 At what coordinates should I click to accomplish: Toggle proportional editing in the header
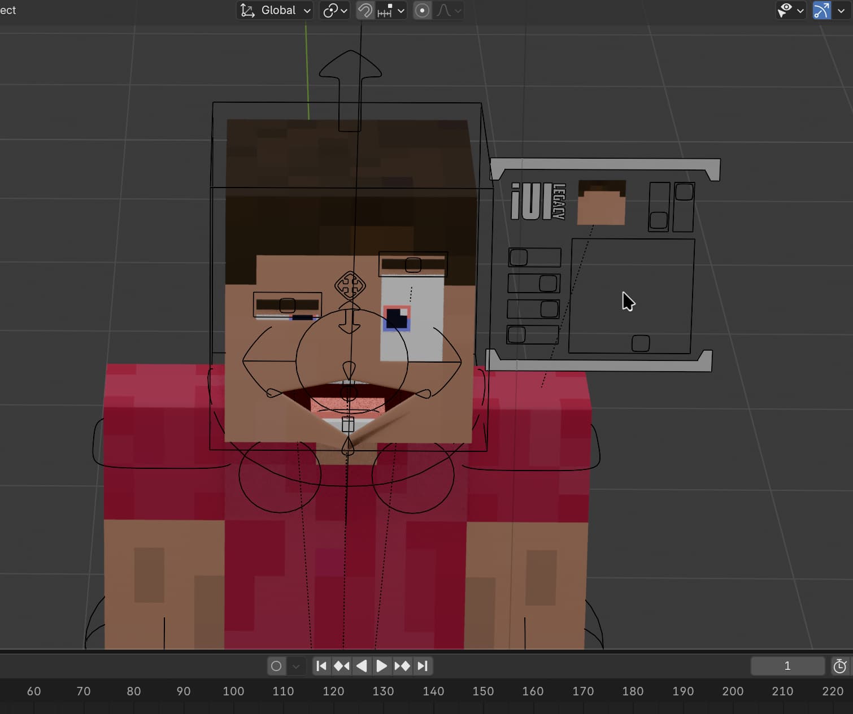[422, 10]
